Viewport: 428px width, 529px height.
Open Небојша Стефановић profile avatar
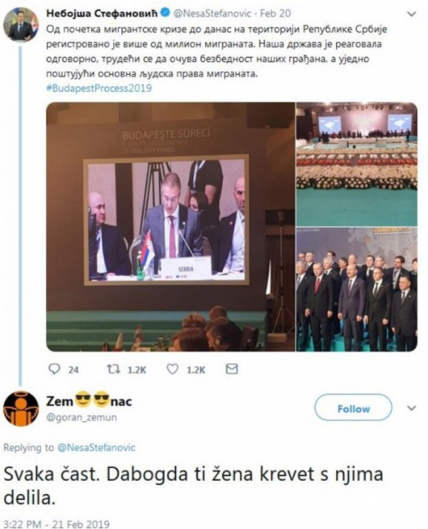coord(21,24)
